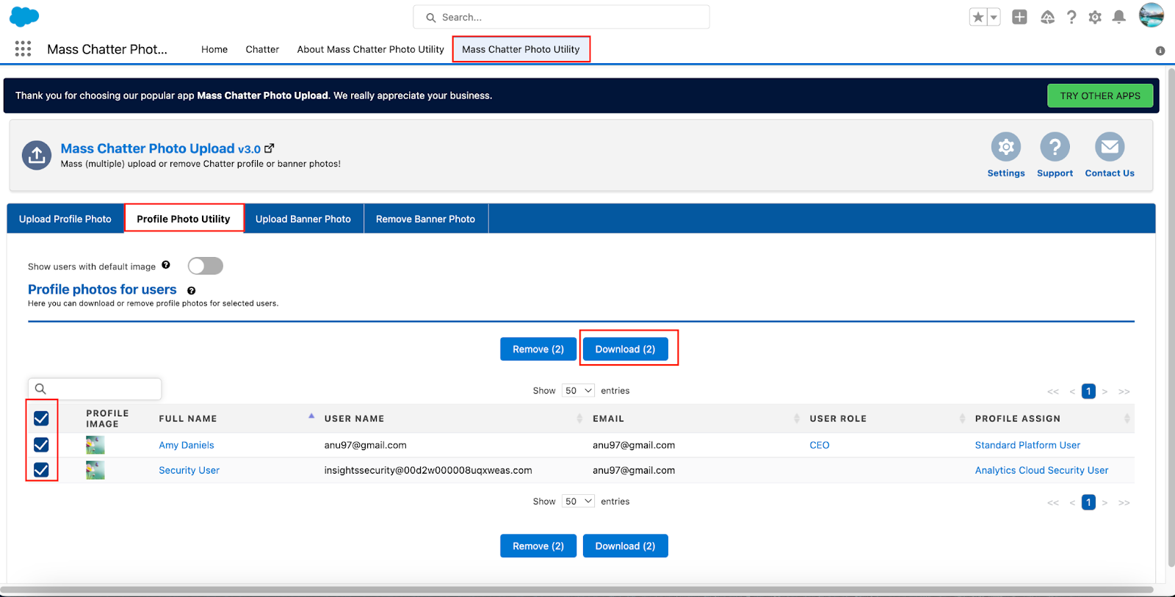This screenshot has width=1175, height=597.
Task: Open the Setup gear icon
Action: (1095, 17)
